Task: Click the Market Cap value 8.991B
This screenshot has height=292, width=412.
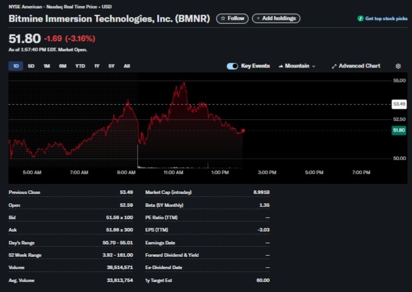Action: coord(261,192)
